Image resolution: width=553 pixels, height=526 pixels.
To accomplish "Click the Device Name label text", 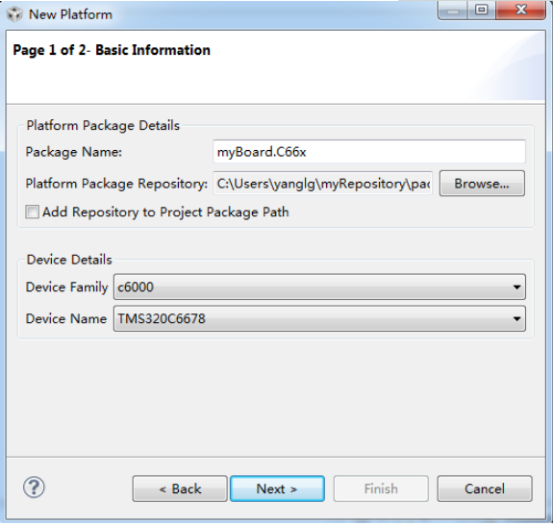I will point(66,319).
